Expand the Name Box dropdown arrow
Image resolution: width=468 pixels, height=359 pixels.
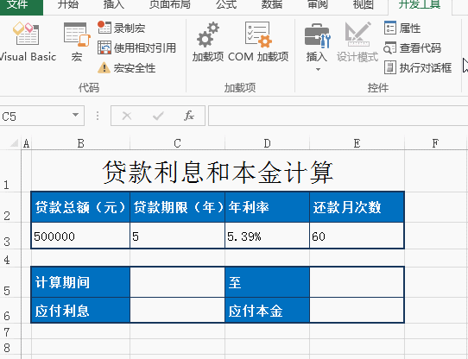[x=76, y=115]
